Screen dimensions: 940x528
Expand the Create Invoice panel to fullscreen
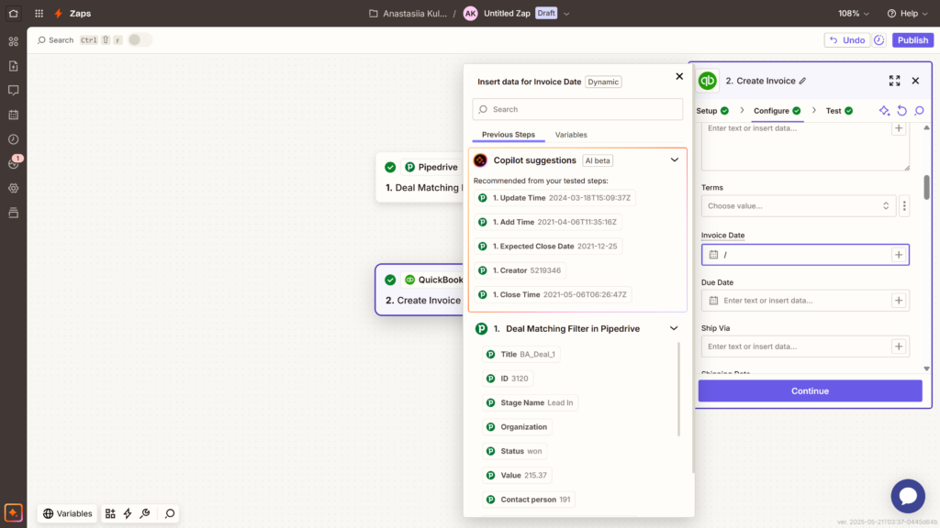(894, 81)
